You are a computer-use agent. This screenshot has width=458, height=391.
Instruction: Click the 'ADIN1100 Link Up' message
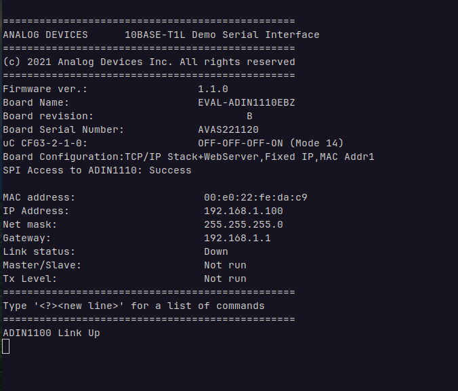point(51,333)
